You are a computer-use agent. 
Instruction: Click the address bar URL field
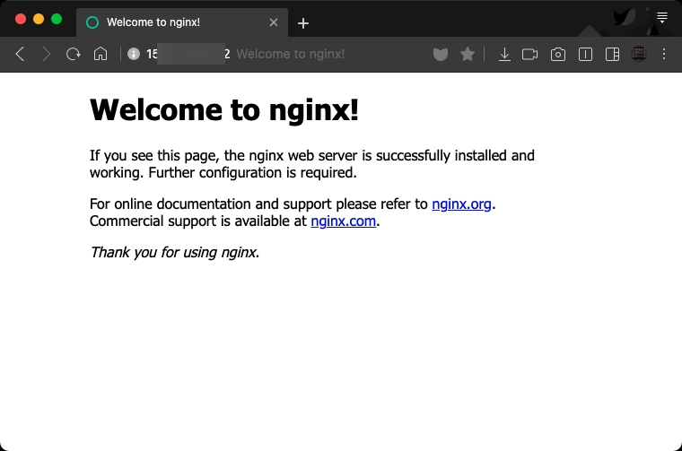278,54
